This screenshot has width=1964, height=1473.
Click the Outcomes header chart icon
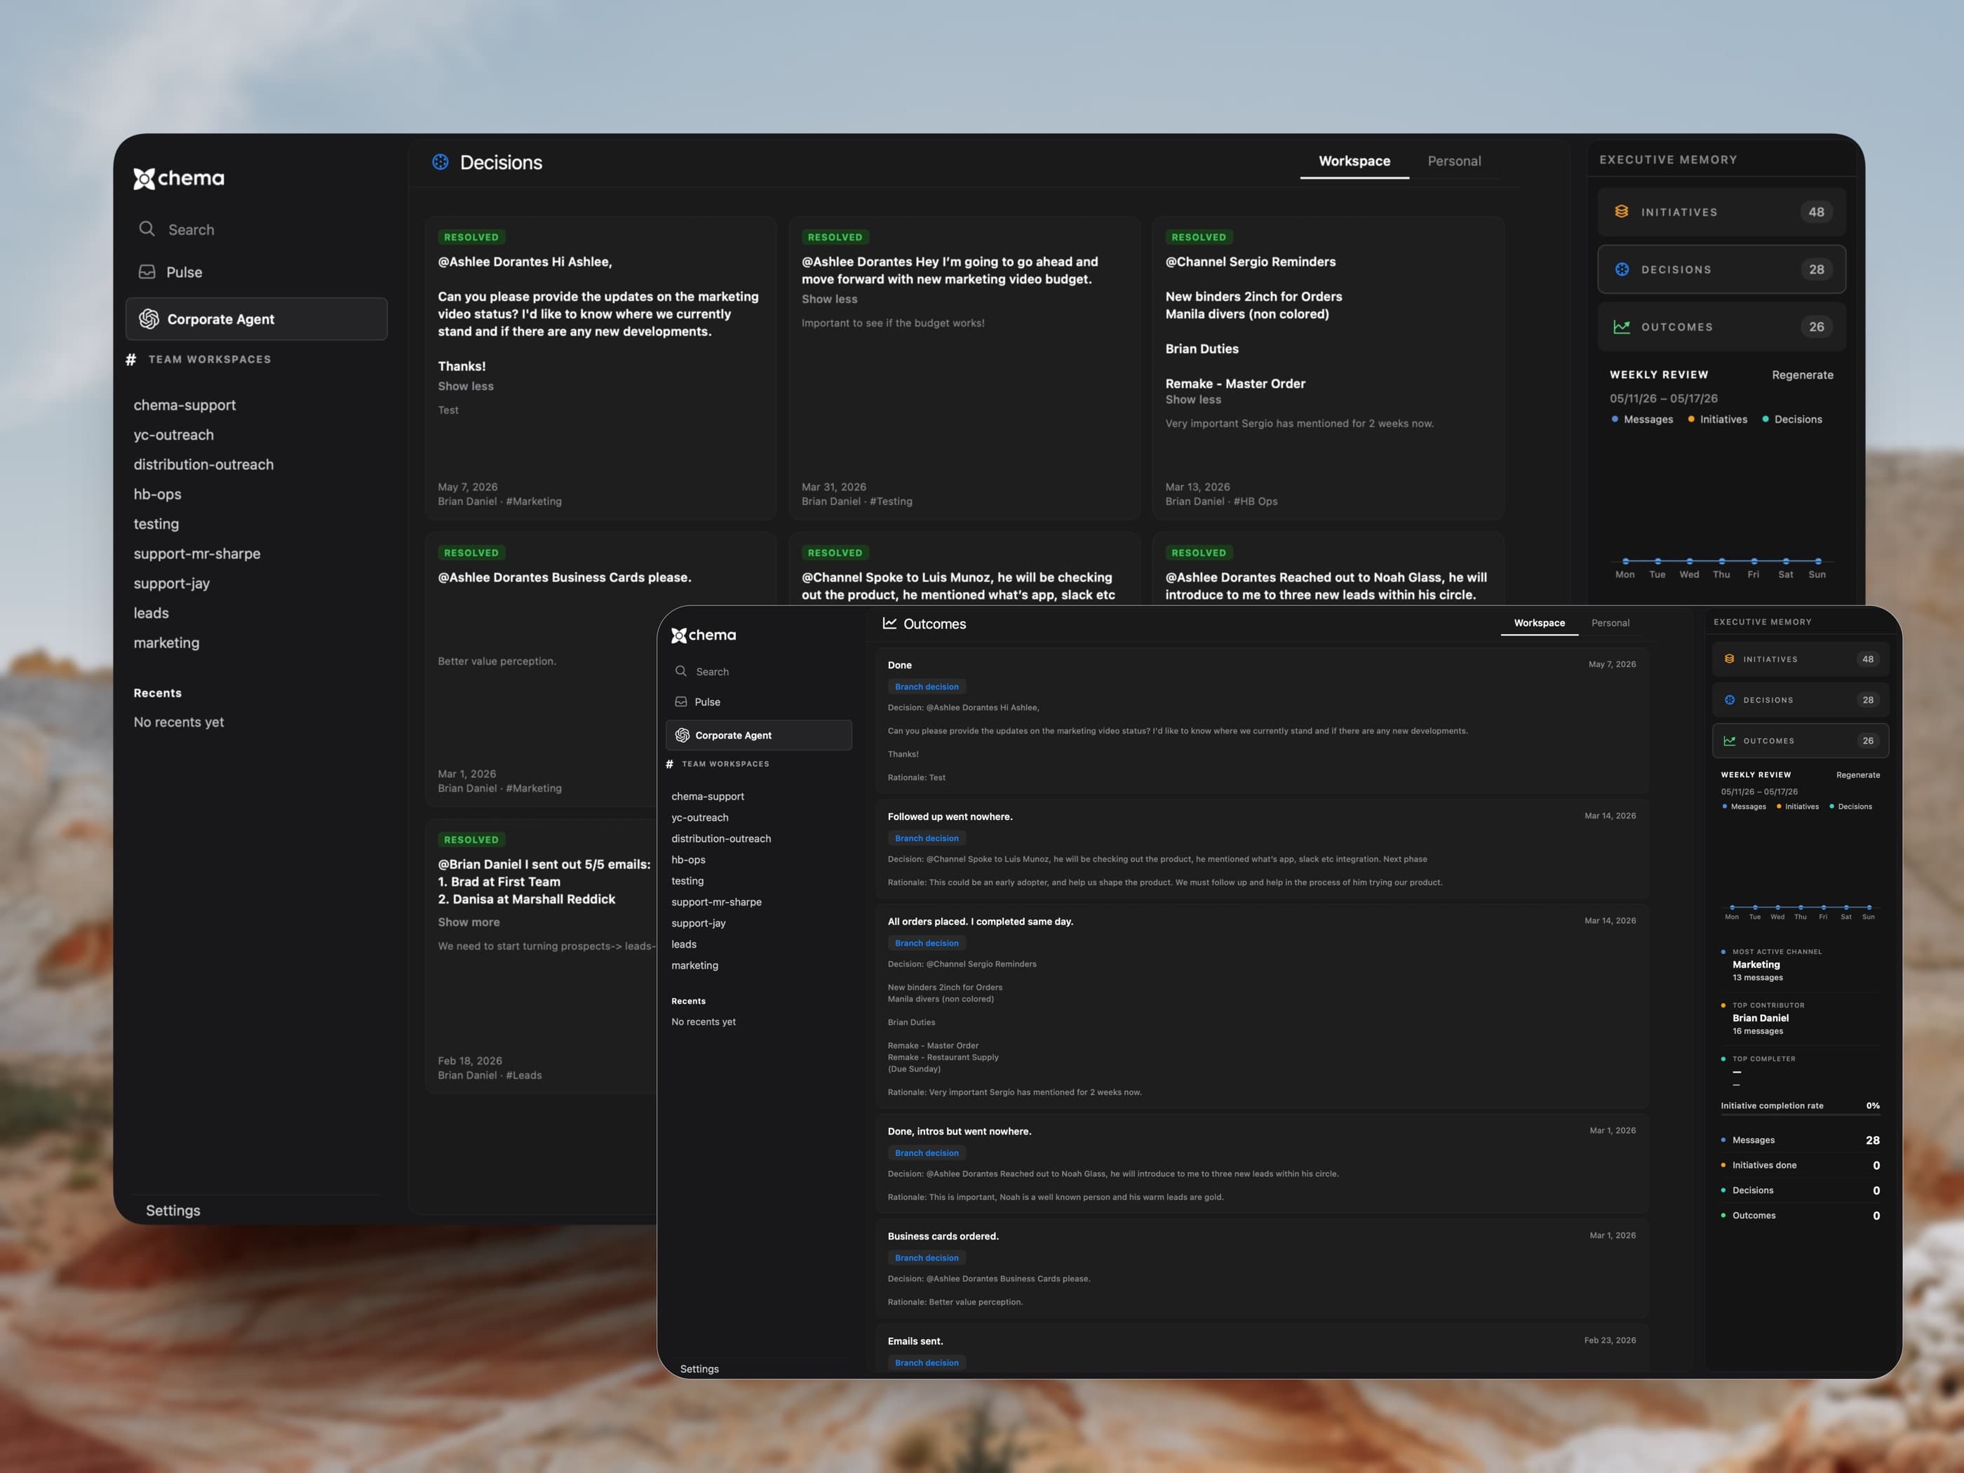pos(889,624)
